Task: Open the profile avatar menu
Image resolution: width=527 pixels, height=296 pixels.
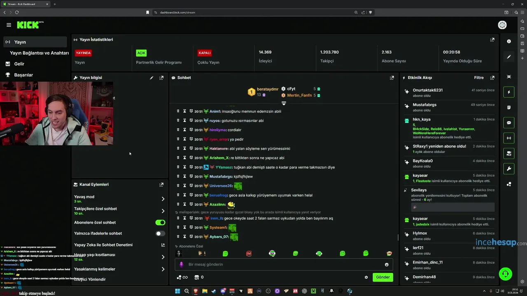Action: [x=502, y=25]
